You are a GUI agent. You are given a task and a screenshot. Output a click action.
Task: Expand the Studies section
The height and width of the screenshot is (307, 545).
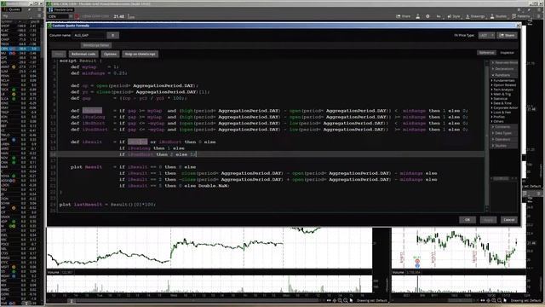[504, 146]
